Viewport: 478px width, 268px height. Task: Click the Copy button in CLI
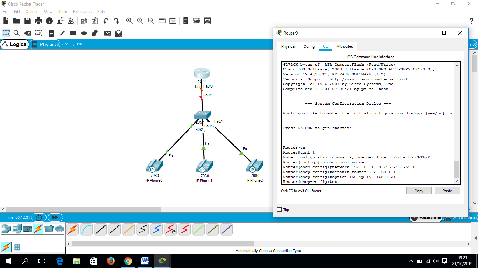[x=419, y=191]
